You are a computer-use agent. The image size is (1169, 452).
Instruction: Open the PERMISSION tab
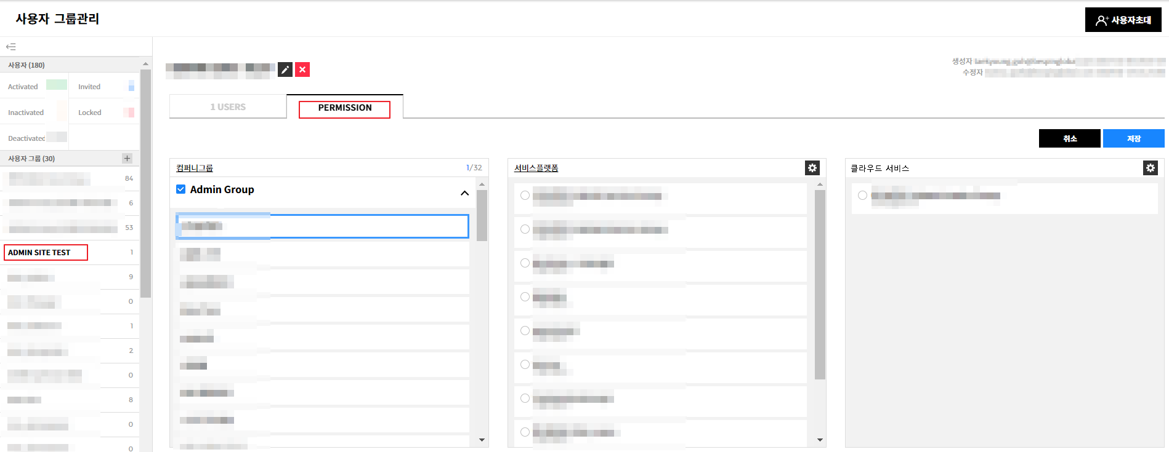(x=344, y=108)
